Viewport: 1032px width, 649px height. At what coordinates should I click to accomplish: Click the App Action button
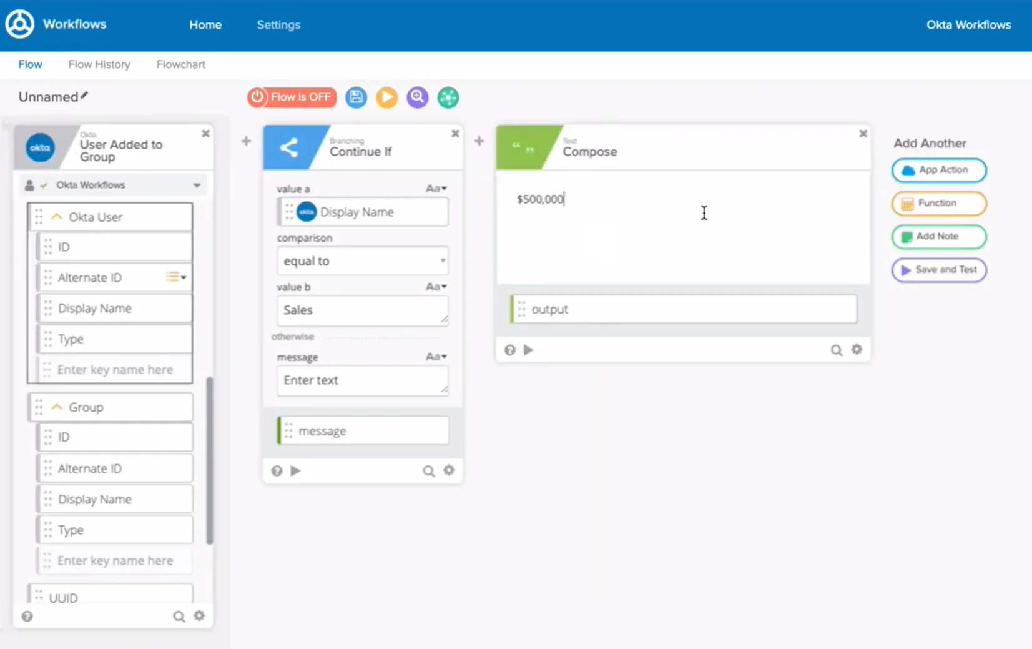[939, 170]
